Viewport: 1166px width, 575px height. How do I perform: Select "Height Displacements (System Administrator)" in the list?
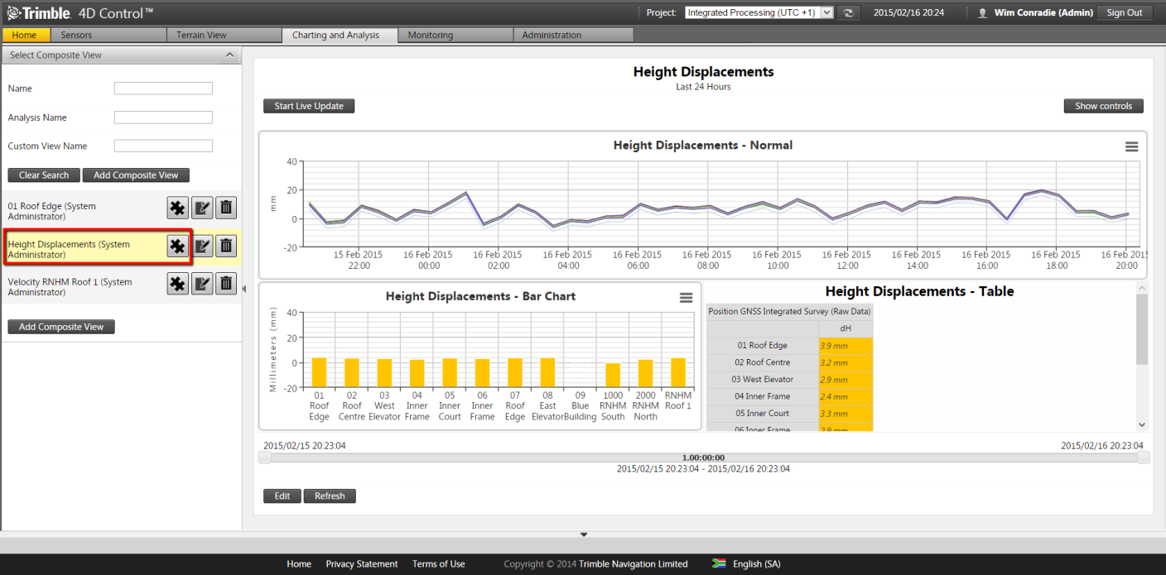click(x=69, y=250)
